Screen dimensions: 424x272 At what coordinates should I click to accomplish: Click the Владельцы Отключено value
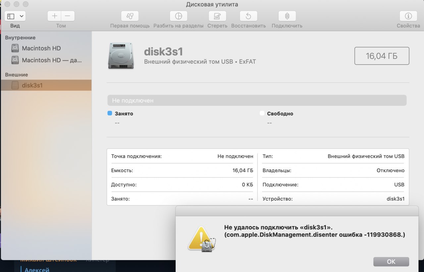pyautogui.click(x=391, y=170)
